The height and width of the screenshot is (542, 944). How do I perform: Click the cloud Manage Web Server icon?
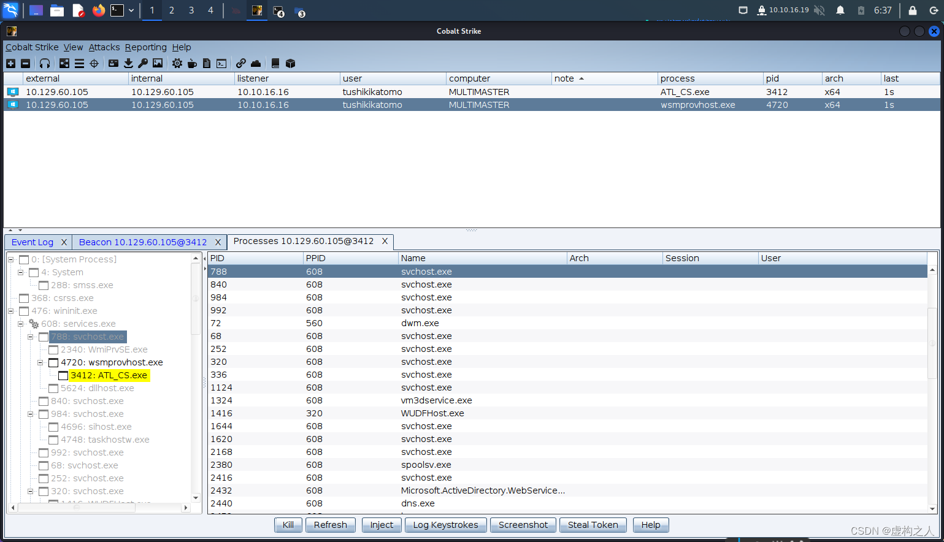click(256, 63)
